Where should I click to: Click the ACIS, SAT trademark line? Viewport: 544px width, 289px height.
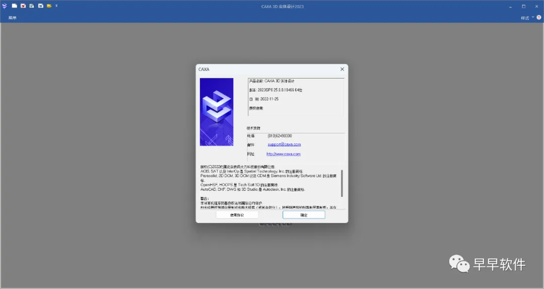[251, 171]
